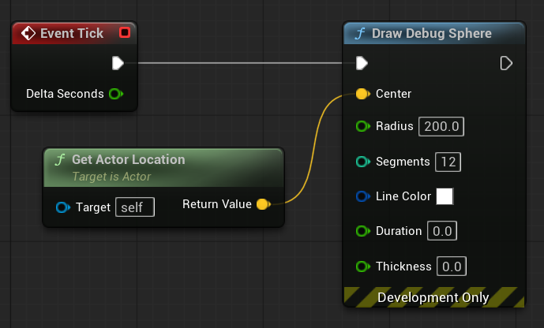Click the Radius value field showing 200.0
The image size is (544, 328).
pyautogui.click(x=442, y=126)
